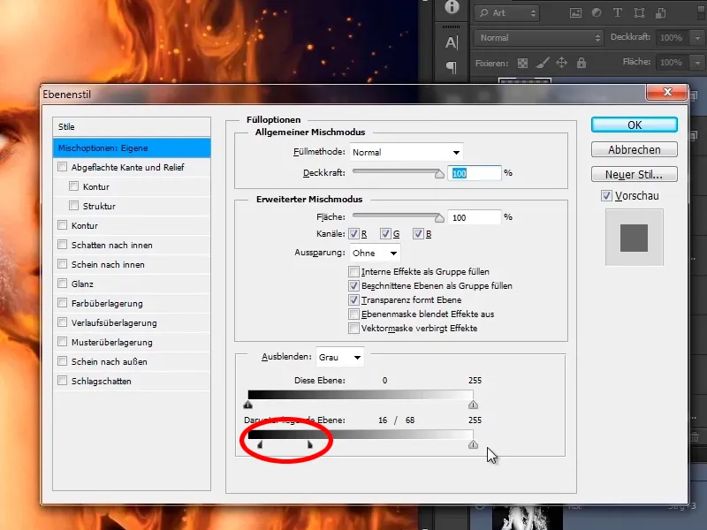707x530 pixels.
Task: Open the Kontur effect settings
Action: point(85,225)
